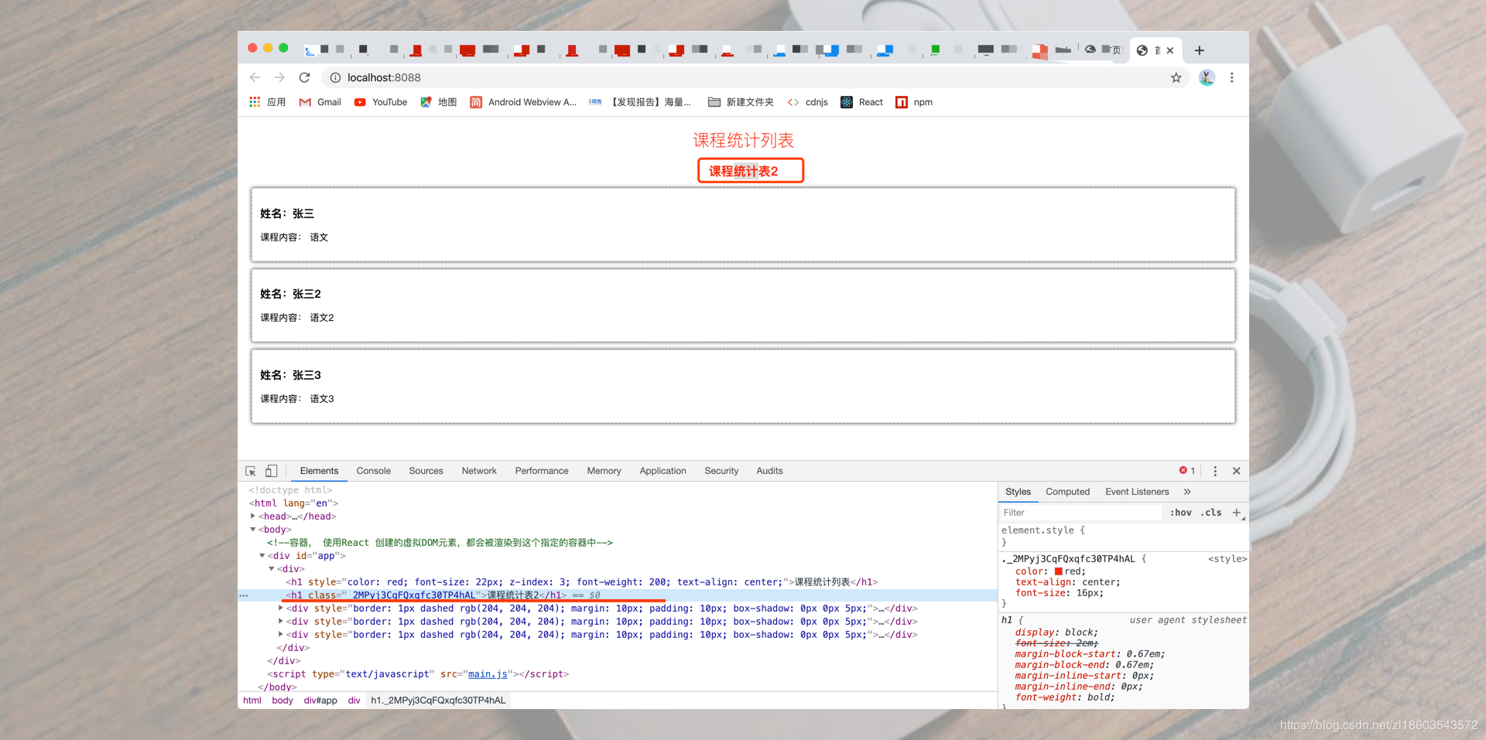Viewport: 1486px width, 740px height.
Task: Switch to the Audits tab
Action: (x=769, y=471)
